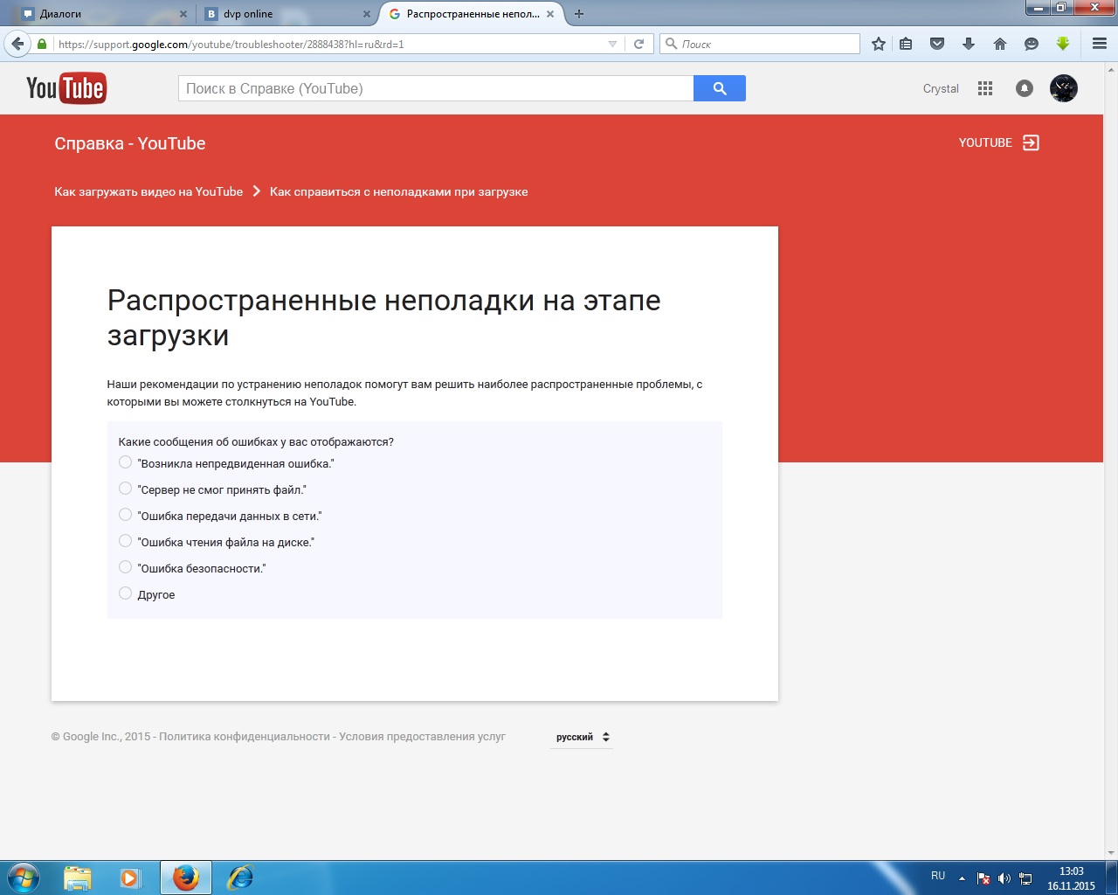
Task: Open "Как загружать видео на YouTube" breadcrumb link
Action: (x=148, y=191)
